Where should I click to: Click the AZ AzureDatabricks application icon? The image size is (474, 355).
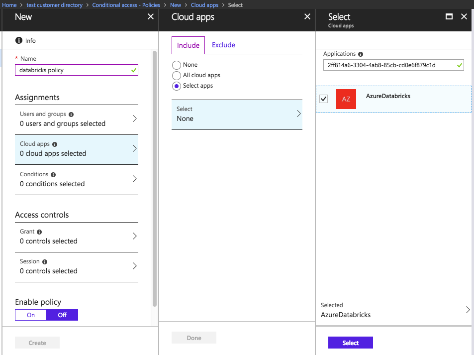346,99
